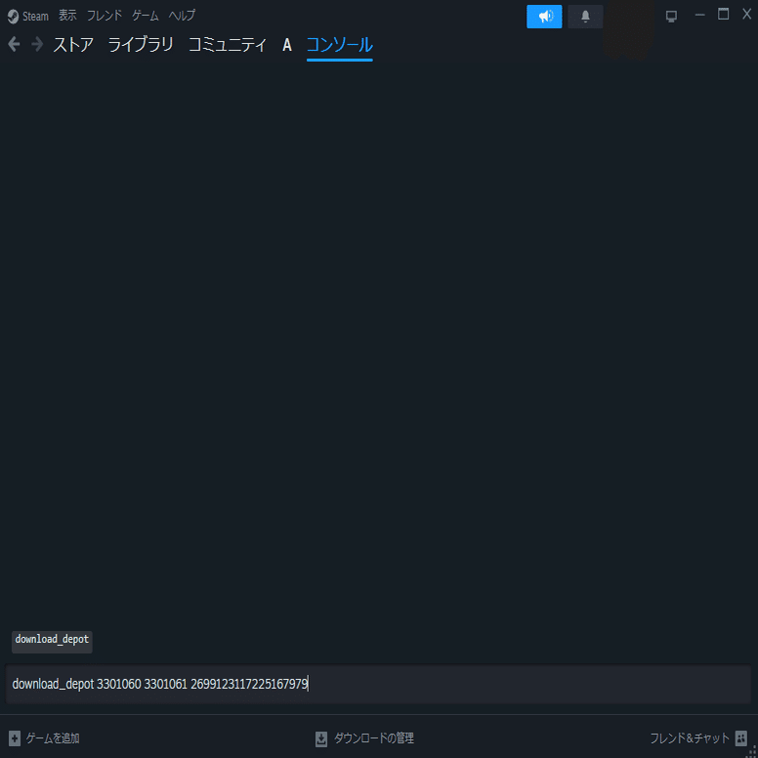Open notifications bell
Image resolution: width=758 pixels, height=758 pixels.
click(585, 17)
